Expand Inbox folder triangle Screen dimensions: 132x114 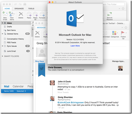pyautogui.click(x=2, y=23)
